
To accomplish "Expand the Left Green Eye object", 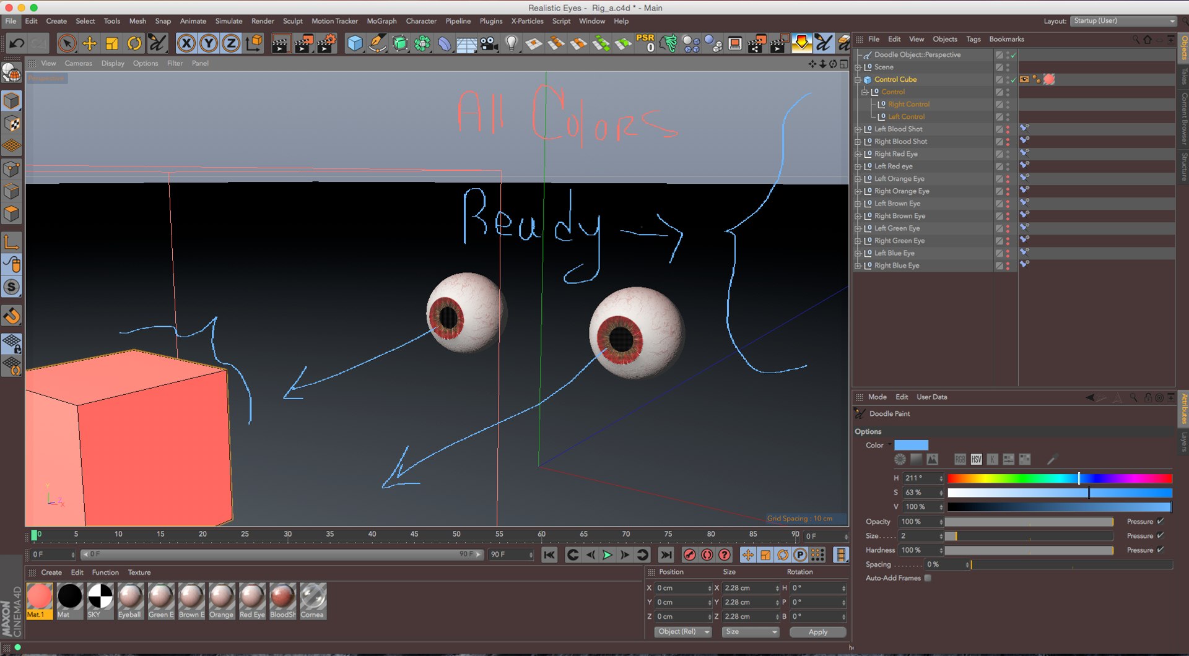I will pyautogui.click(x=858, y=228).
